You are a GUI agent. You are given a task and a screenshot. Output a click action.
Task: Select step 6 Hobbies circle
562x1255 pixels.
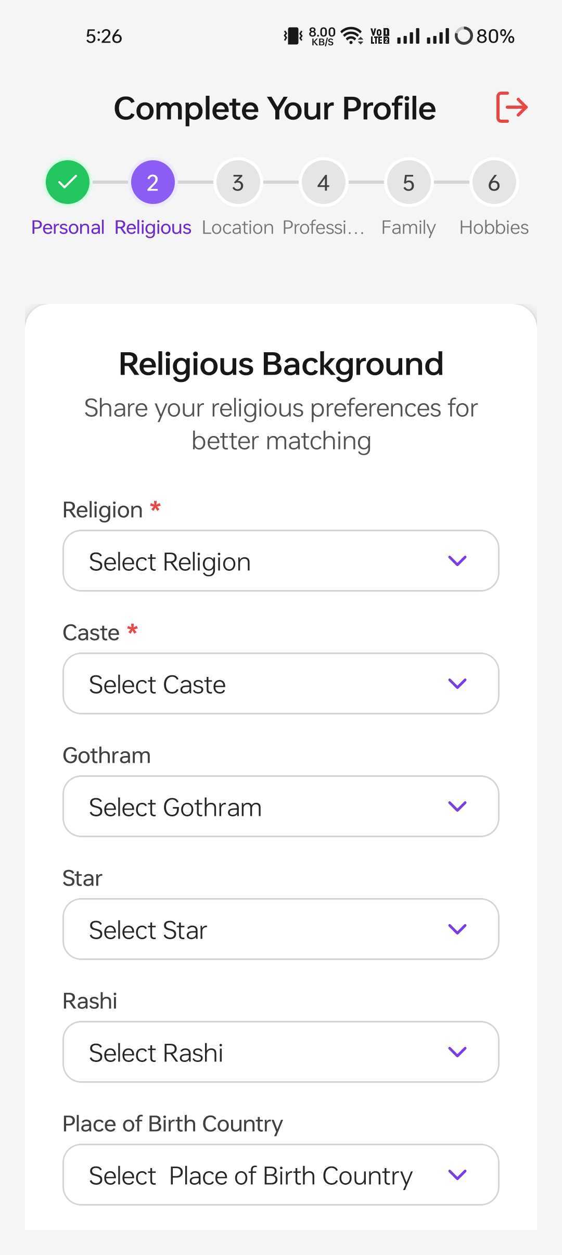click(x=494, y=182)
